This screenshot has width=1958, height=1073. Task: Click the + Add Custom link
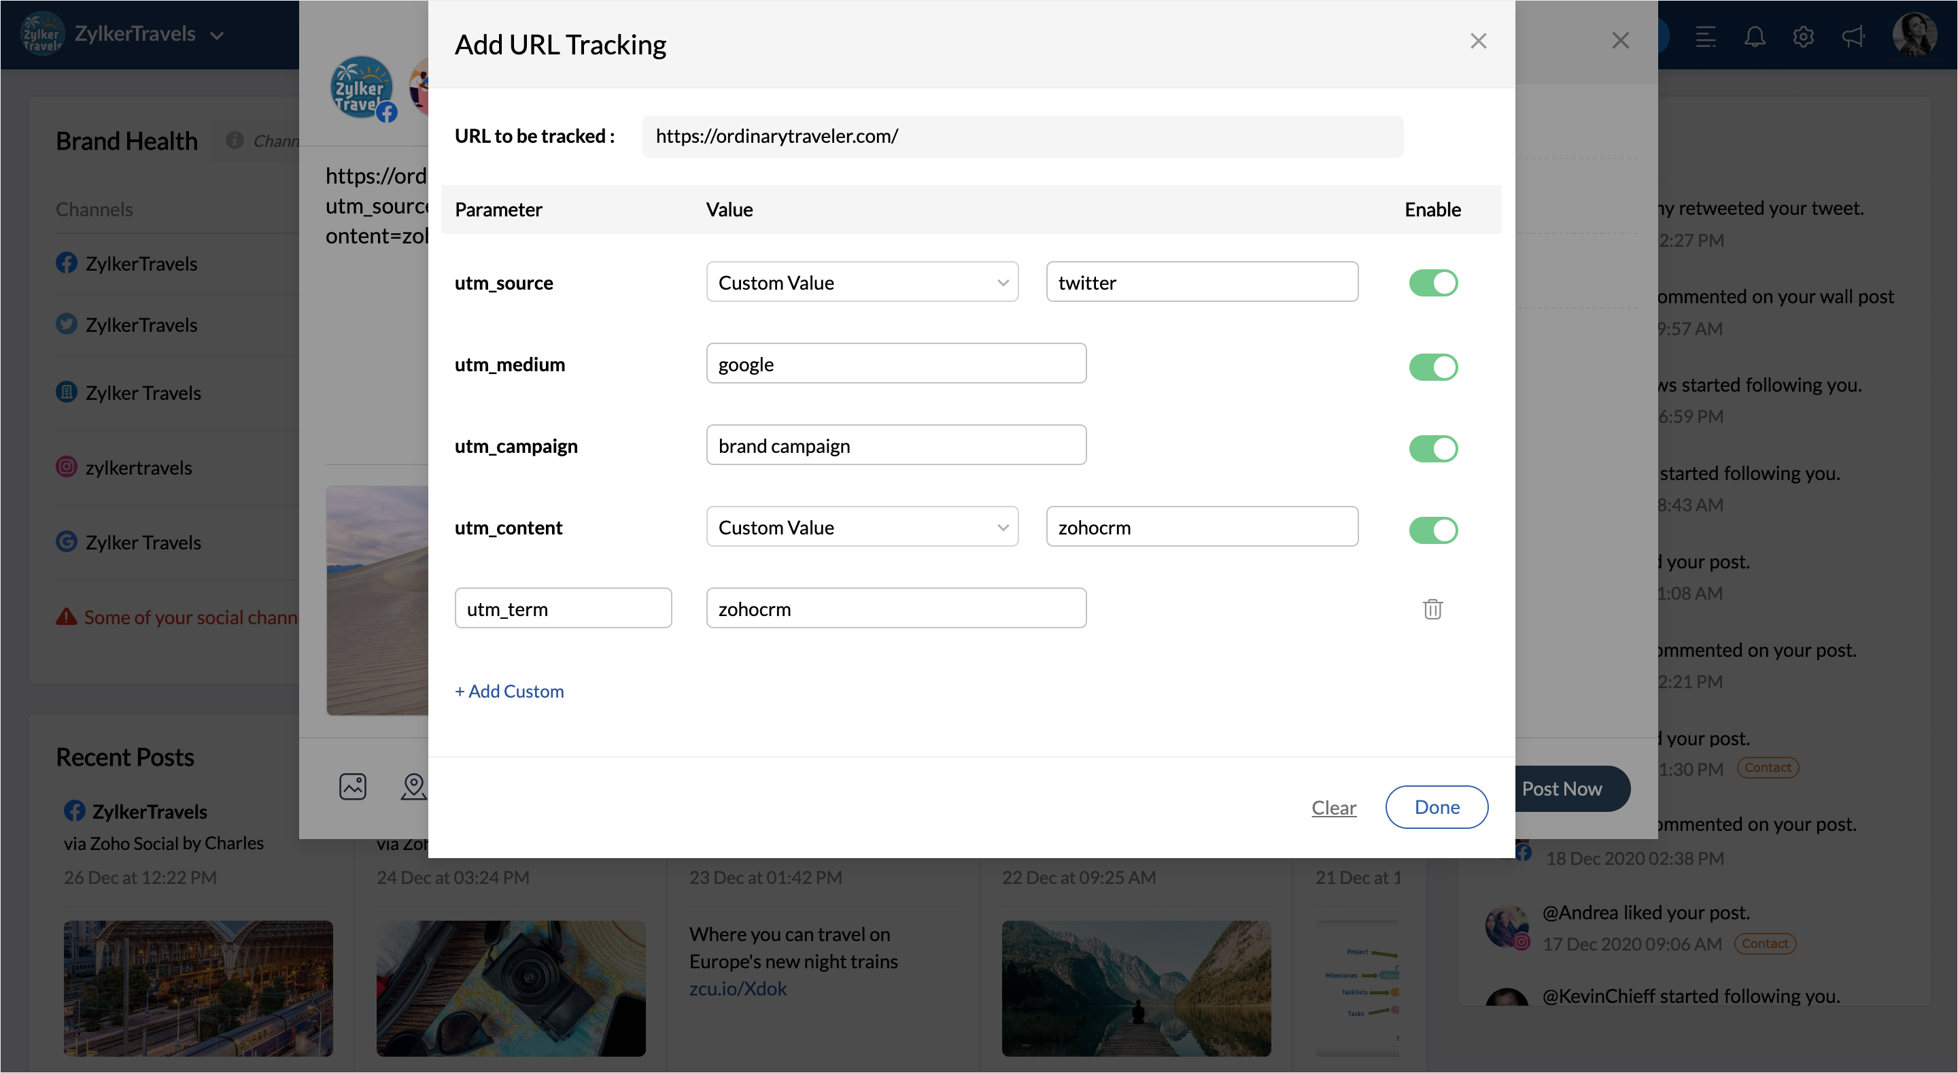click(x=509, y=690)
